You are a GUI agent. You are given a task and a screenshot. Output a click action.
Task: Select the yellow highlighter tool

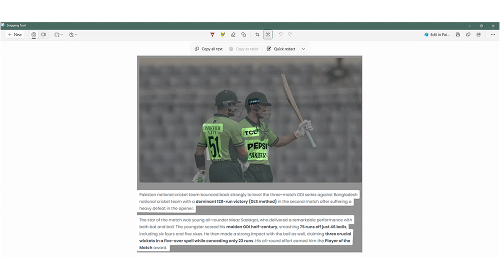click(223, 34)
